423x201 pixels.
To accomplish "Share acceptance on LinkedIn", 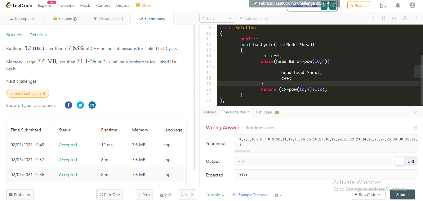I will click(92, 105).
